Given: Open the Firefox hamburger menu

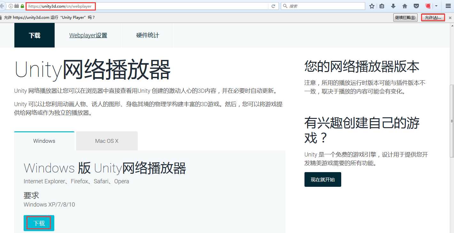Looking at the screenshot, I should pos(448,6).
